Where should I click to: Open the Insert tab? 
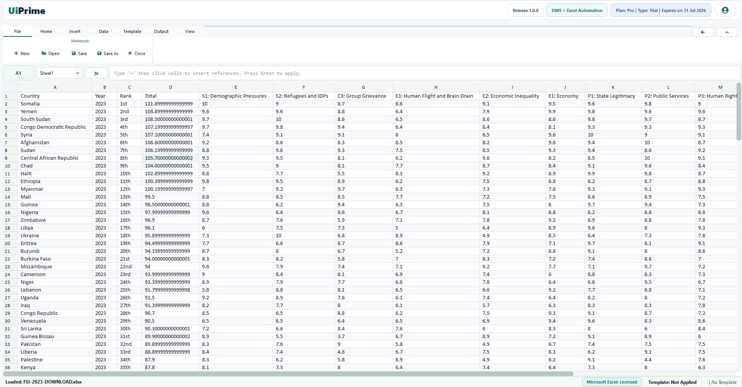click(x=75, y=31)
